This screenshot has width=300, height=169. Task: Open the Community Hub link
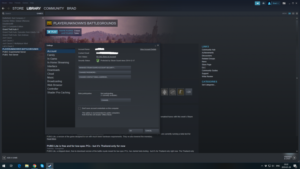click(x=208, y=50)
